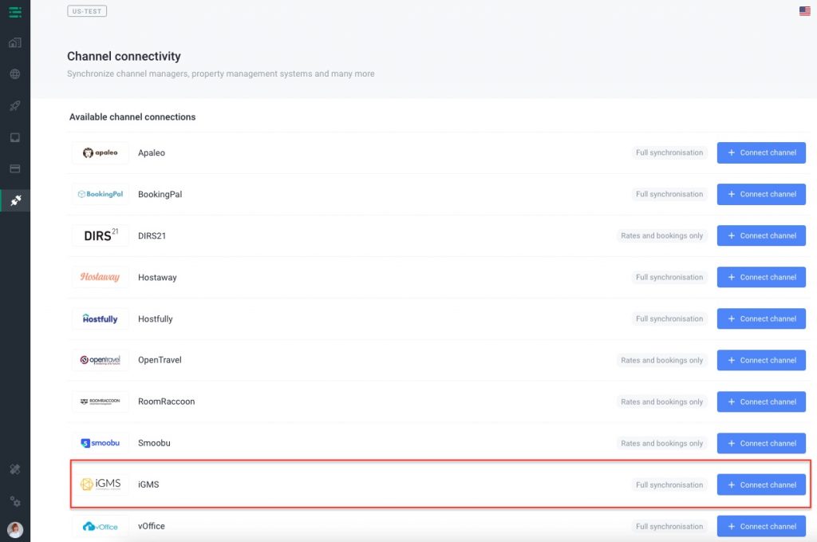Select the Apaleo channel name
The width and height of the screenshot is (817, 542).
coord(152,152)
